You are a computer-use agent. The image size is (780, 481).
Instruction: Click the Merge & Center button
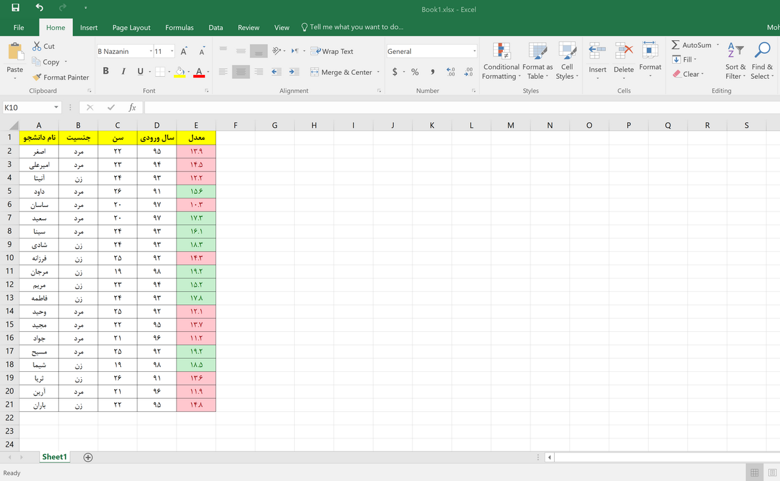tap(341, 72)
